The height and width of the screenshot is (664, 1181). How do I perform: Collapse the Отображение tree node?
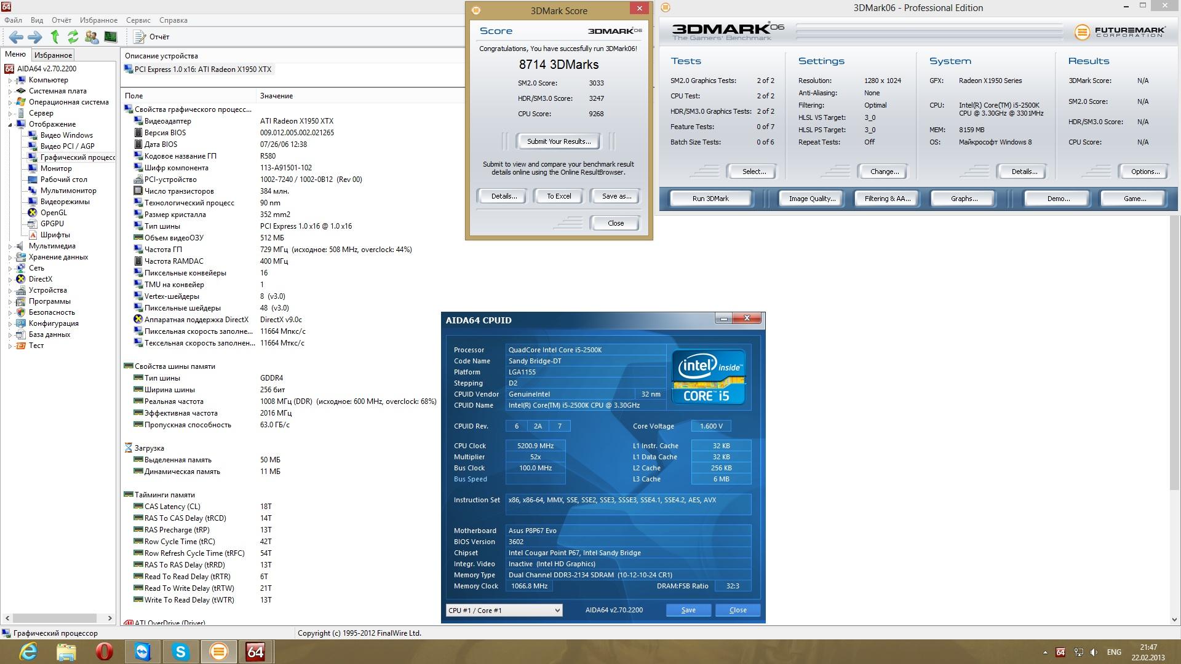pos(10,124)
